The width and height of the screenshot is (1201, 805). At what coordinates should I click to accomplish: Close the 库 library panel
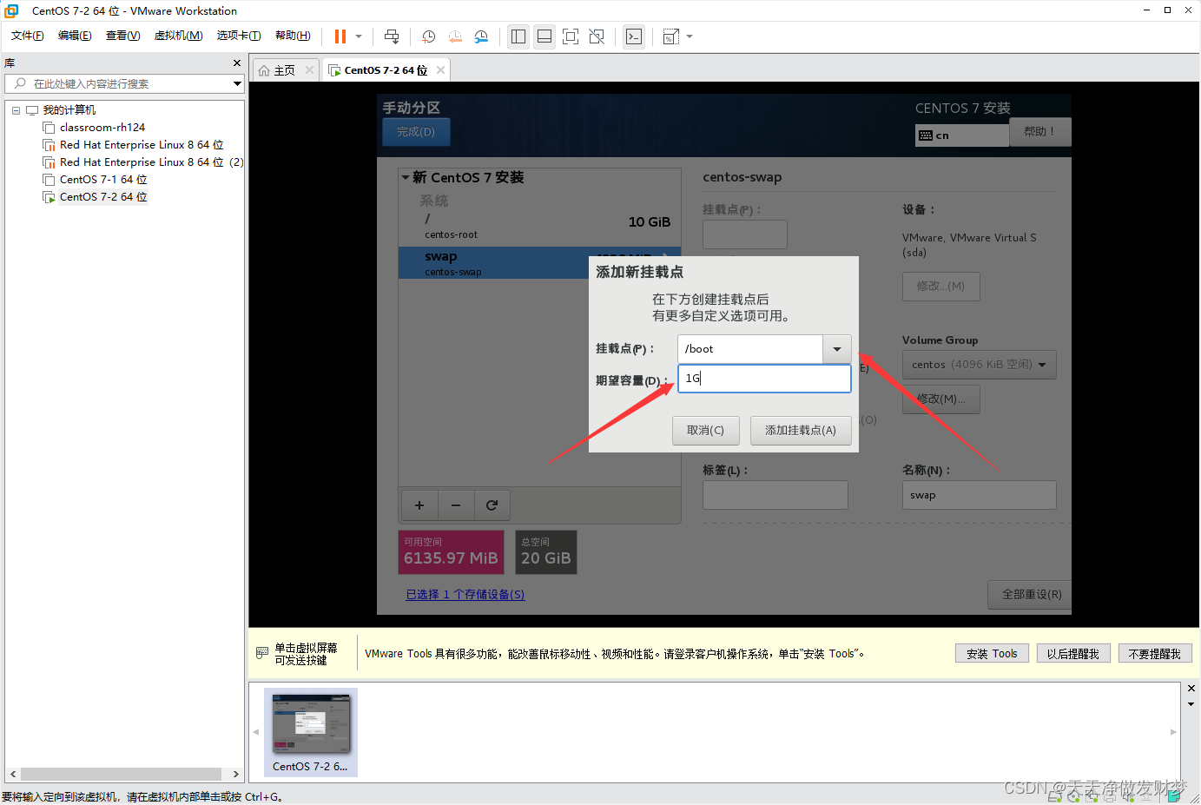click(x=237, y=63)
